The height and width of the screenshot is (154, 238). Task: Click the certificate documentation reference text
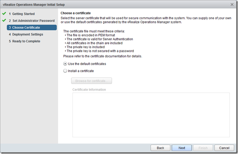pyautogui.click(x=103, y=56)
